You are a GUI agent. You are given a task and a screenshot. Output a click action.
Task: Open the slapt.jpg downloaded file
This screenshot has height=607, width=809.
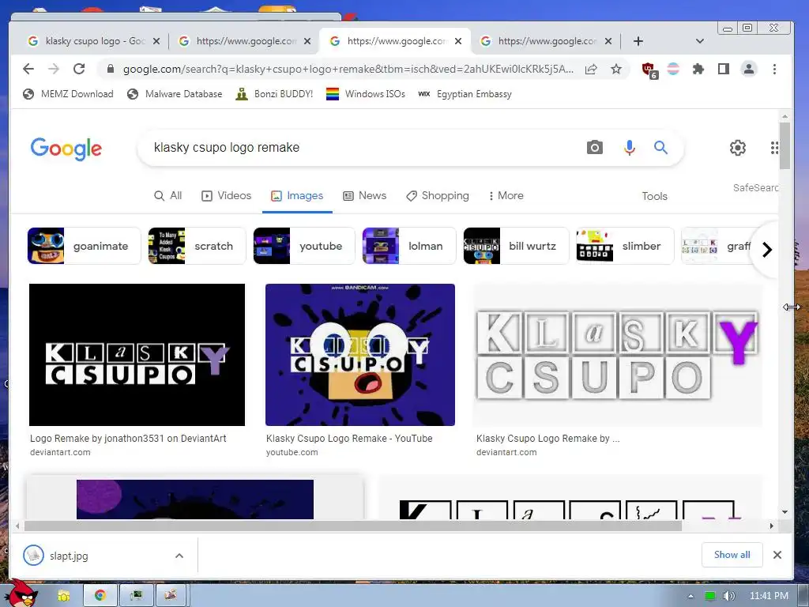pyautogui.click(x=69, y=556)
